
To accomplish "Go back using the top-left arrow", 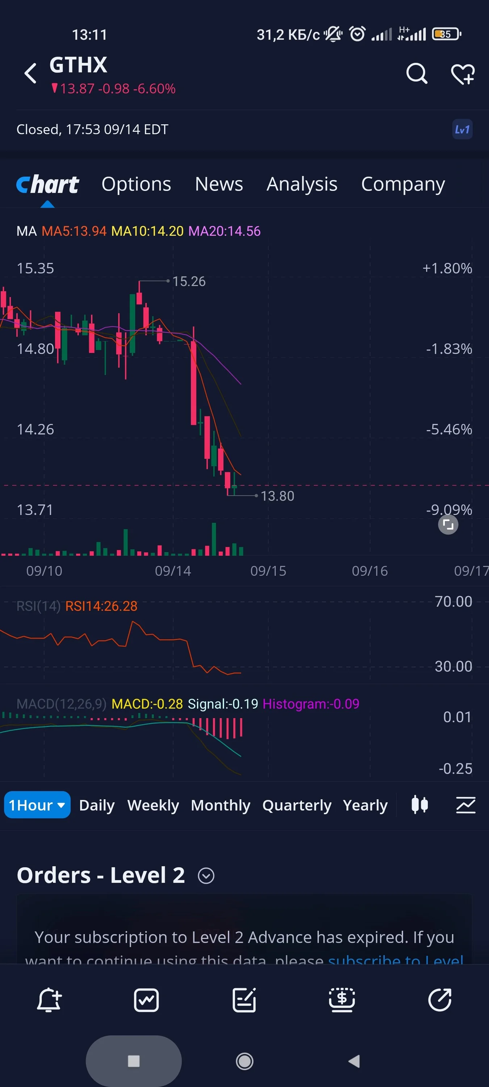I will tap(30, 74).
